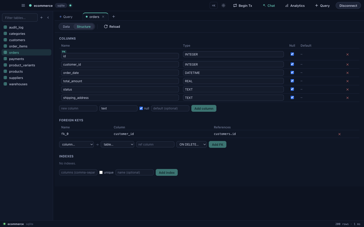This screenshot has width=364, height=227.
Task: Click the index name (optional) field
Action: click(x=134, y=173)
